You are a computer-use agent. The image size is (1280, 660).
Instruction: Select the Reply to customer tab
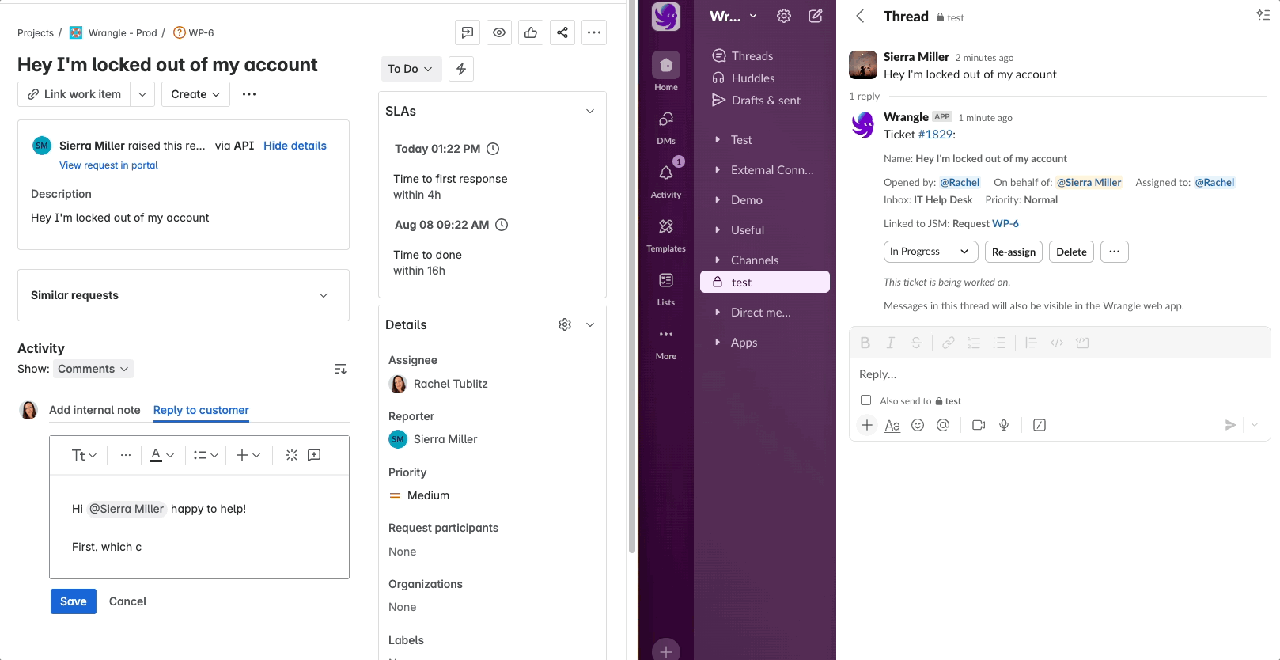tap(201, 410)
